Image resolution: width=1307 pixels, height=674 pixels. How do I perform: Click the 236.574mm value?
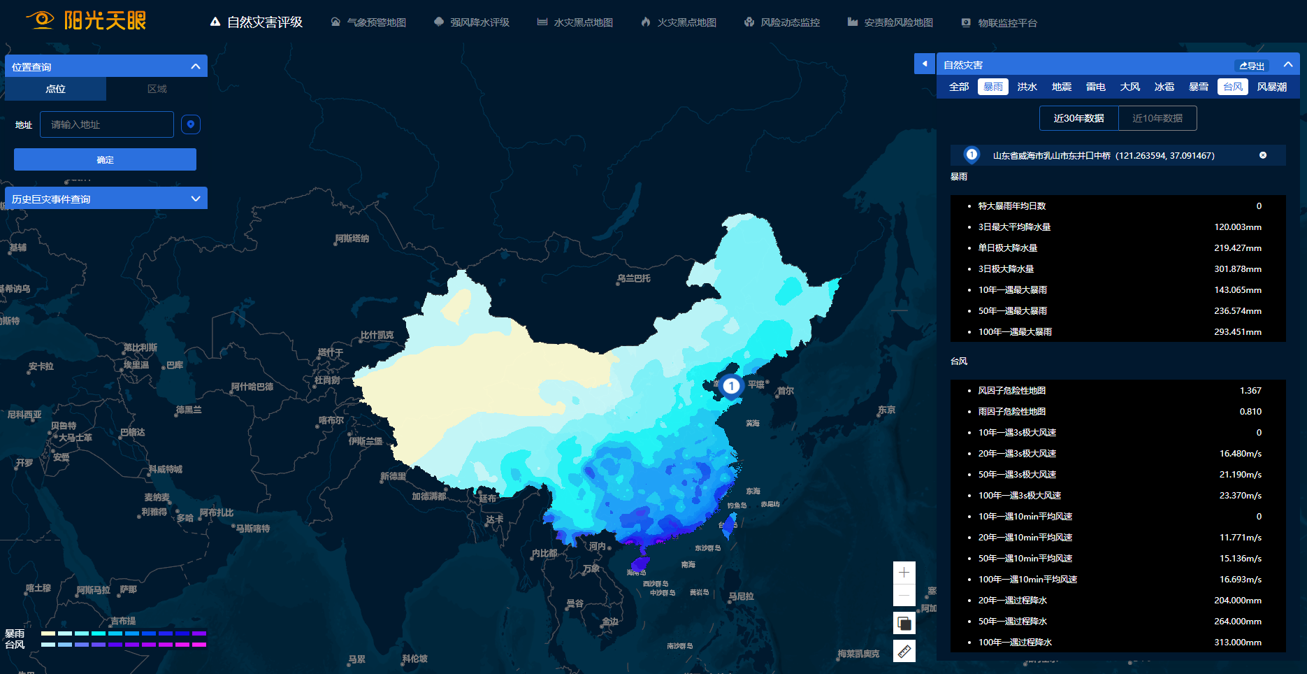tap(1238, 310)
